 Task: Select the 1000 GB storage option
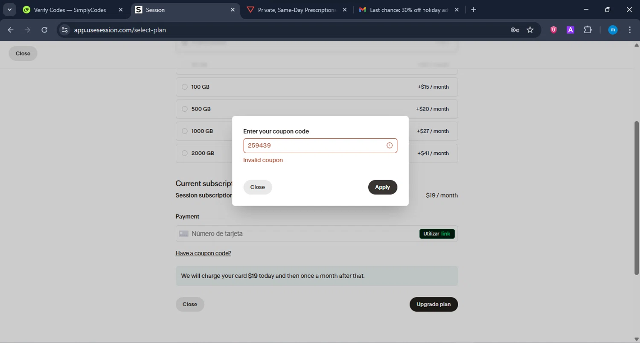[x=317, y=131]
